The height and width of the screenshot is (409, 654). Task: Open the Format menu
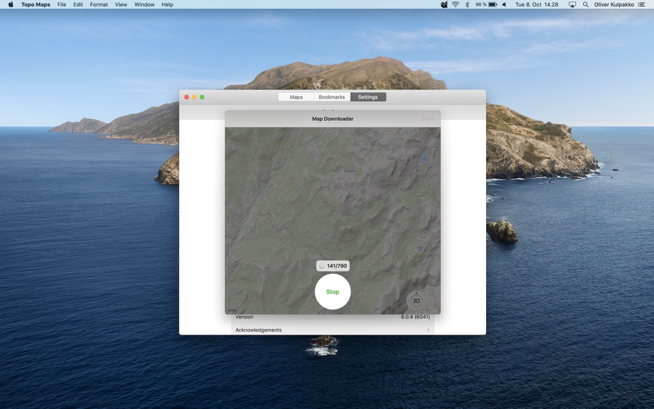pyautogui.click(x=99, y=5)
